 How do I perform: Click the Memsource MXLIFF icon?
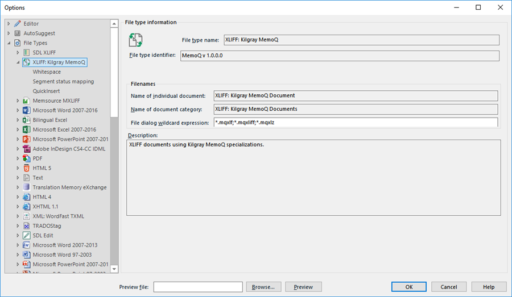coord(26,101)
